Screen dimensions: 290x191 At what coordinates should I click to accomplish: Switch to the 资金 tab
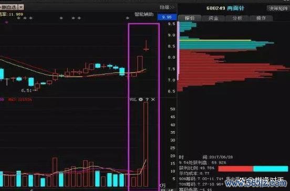(213, 18)
